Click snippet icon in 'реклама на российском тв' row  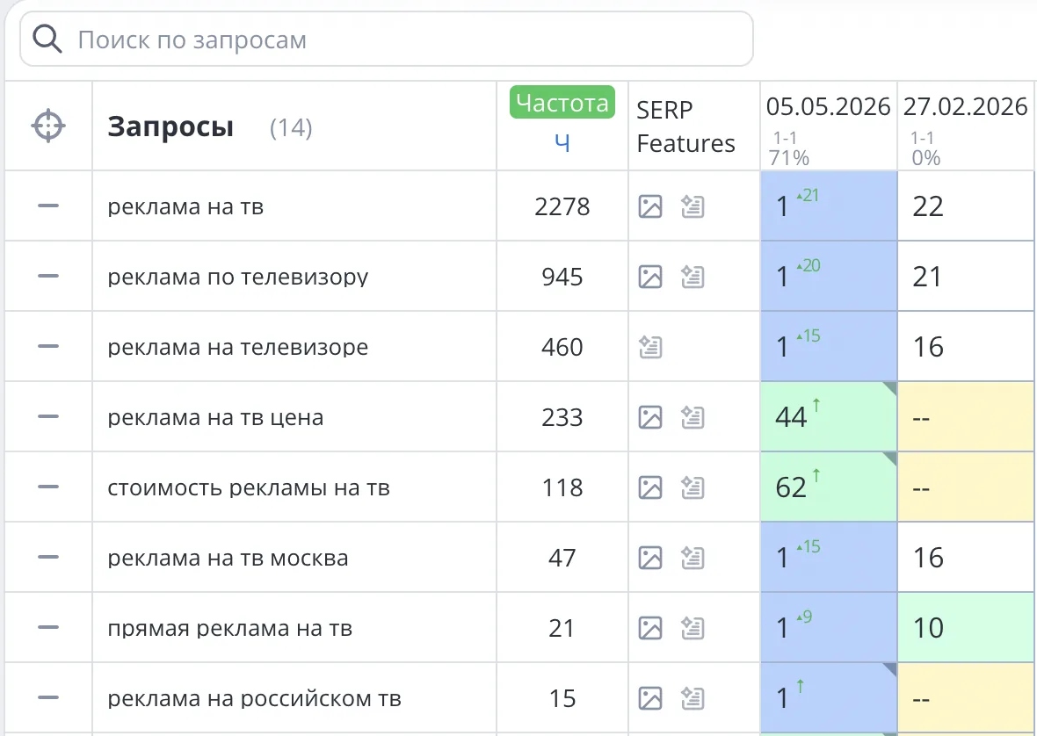[693, 698]
